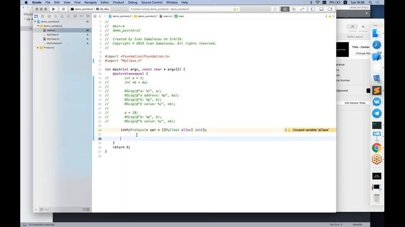Open Spotlight search in menu bar
The width and height of the screenshot is (405, 227).
370,3
